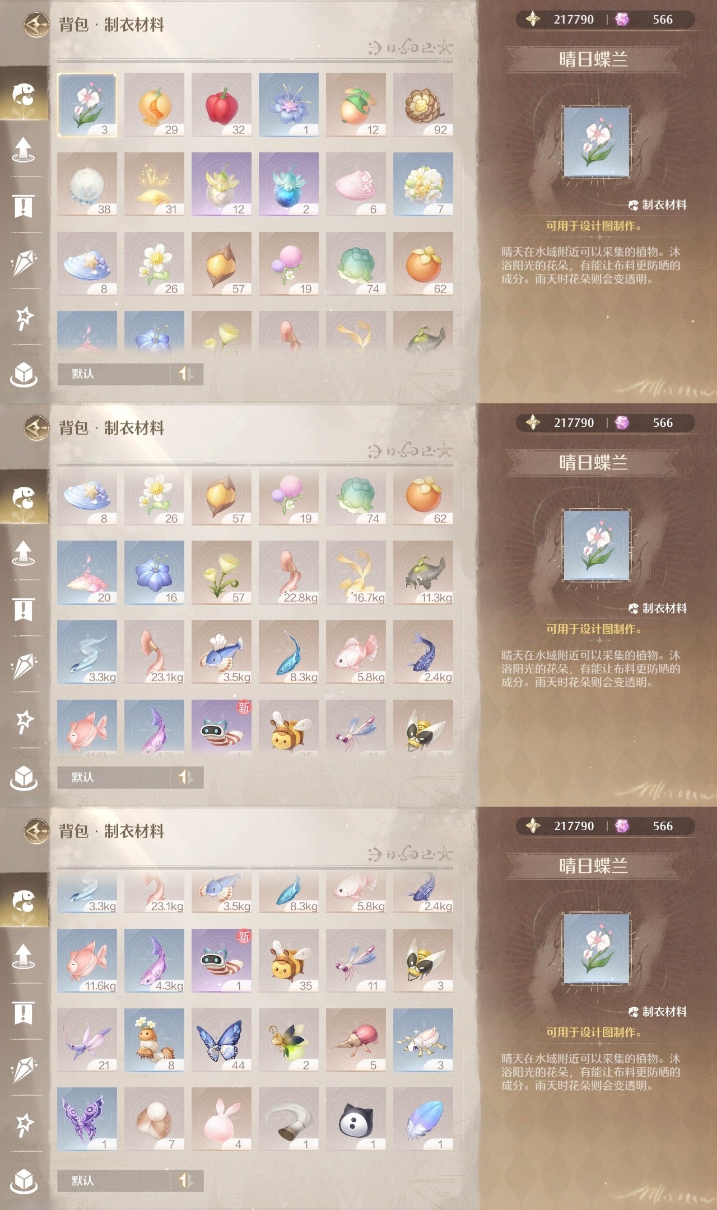The height and width of the screenshot is (1210, 717).
Task: Select the golden sparkle item showing 31
Action: tap(154, 184)
